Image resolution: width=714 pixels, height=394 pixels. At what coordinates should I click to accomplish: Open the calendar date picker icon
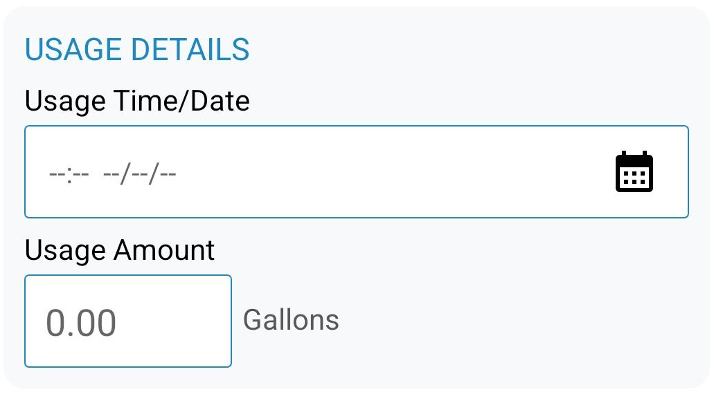[x=634, y=171]
